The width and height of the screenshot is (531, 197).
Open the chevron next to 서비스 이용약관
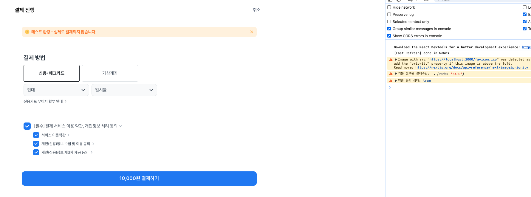(69, 135)
